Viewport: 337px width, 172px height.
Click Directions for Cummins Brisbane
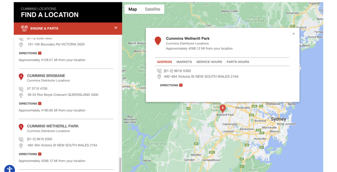[x=28, y=104]
